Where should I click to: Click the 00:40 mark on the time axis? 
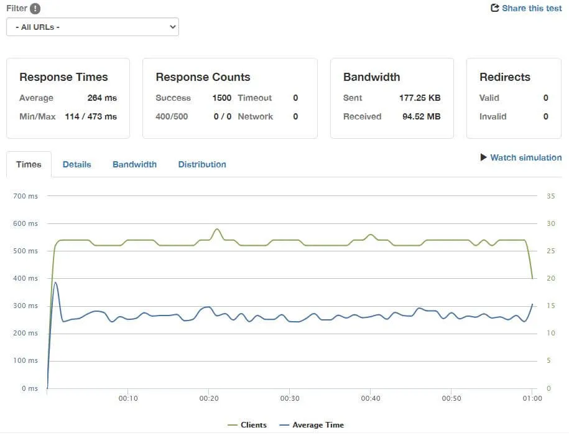pos(371,398)
